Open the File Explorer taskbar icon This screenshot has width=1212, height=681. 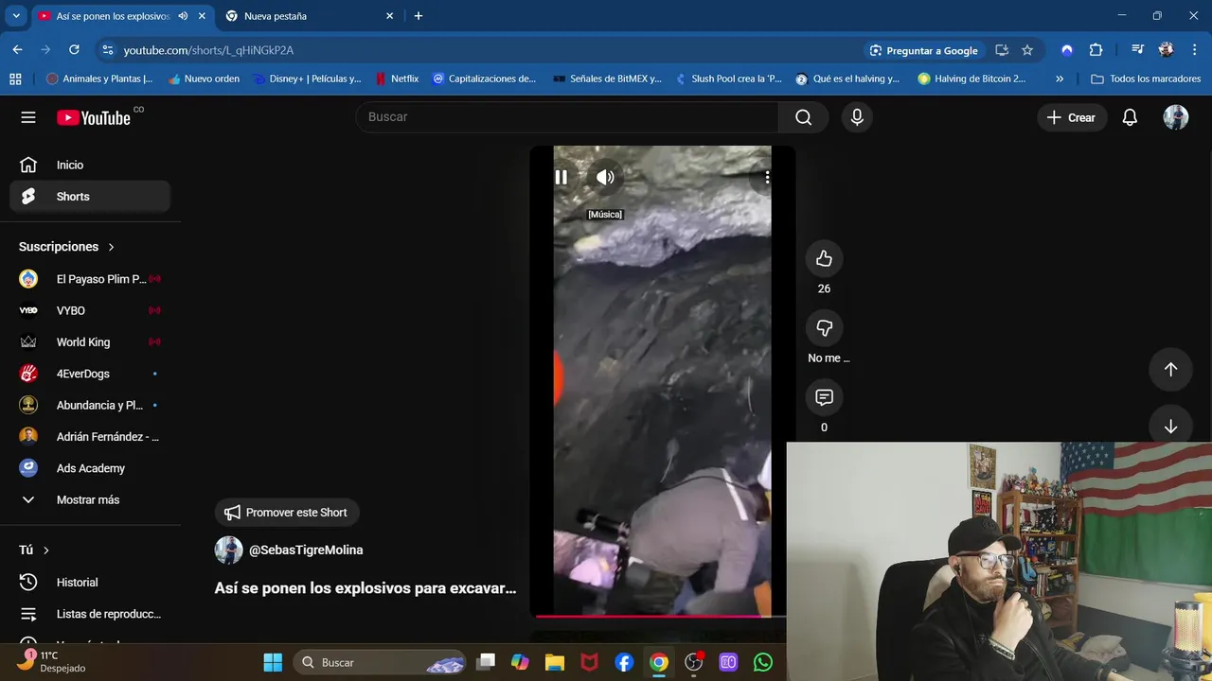(x=555, y=662)
